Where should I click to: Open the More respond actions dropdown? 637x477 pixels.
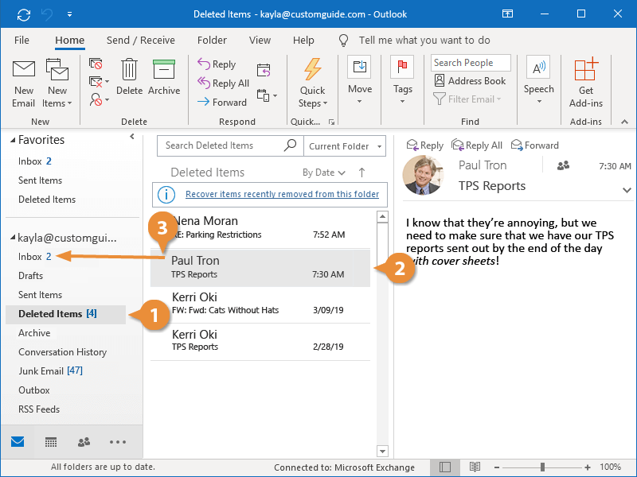267,95
